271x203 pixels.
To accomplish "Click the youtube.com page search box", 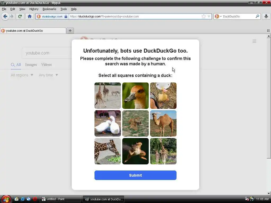I will (47, 53).
